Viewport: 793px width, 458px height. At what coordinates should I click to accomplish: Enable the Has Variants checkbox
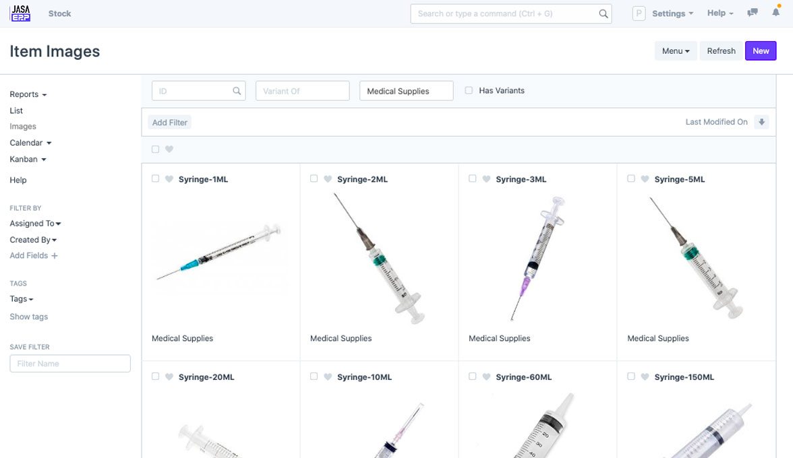469,90
